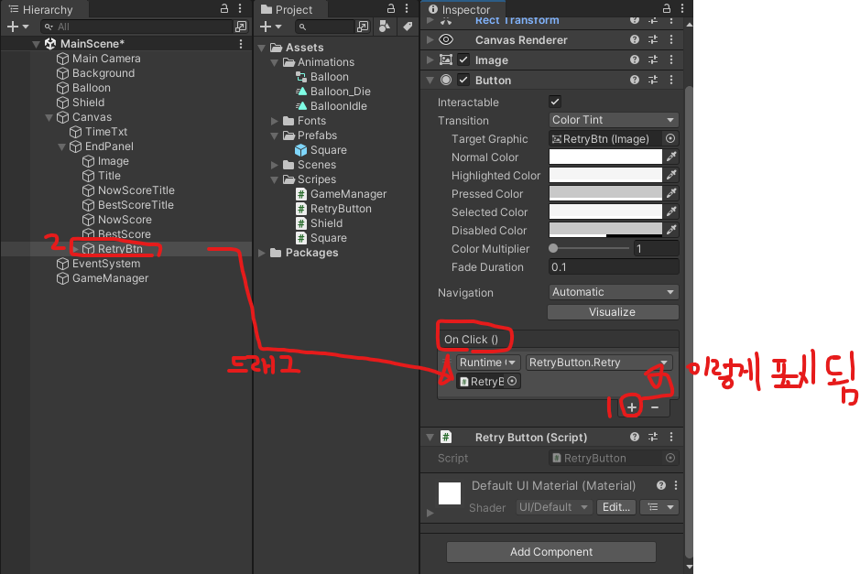Open Retry Button script three-dot menu
Viewport: 860px width, 574px height.
[x=671, y=437]
